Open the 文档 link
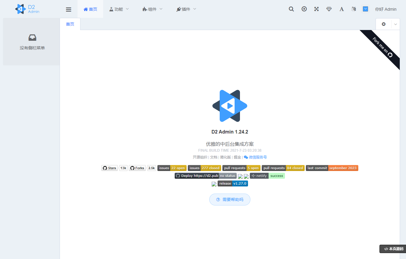 (214, 157)
